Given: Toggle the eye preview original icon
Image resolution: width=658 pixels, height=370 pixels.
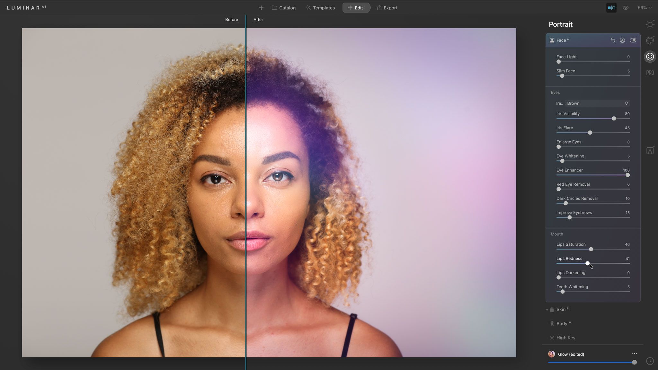Looking at the screenshot, I should pyautogui.click(x=626, y=8).
